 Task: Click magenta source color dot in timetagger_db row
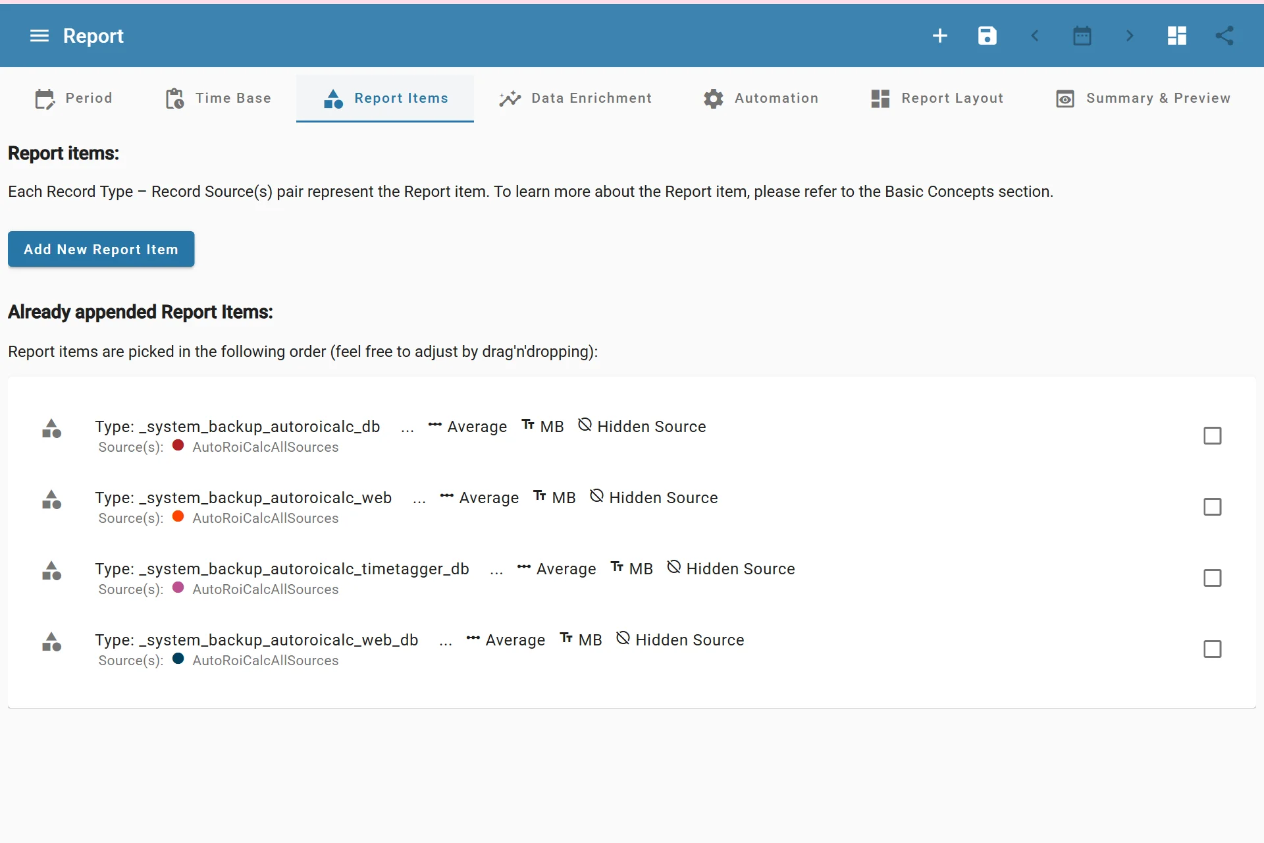tap(178, 587)
